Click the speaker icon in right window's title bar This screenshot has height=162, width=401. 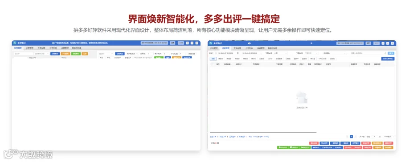[250, 43]
